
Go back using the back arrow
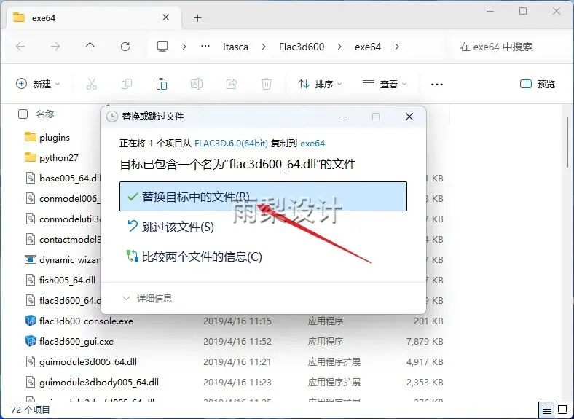pos(20,47)
